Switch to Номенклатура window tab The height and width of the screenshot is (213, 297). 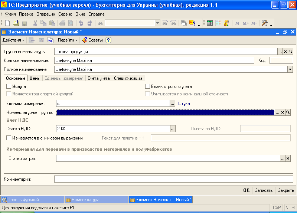click(97, 200)
